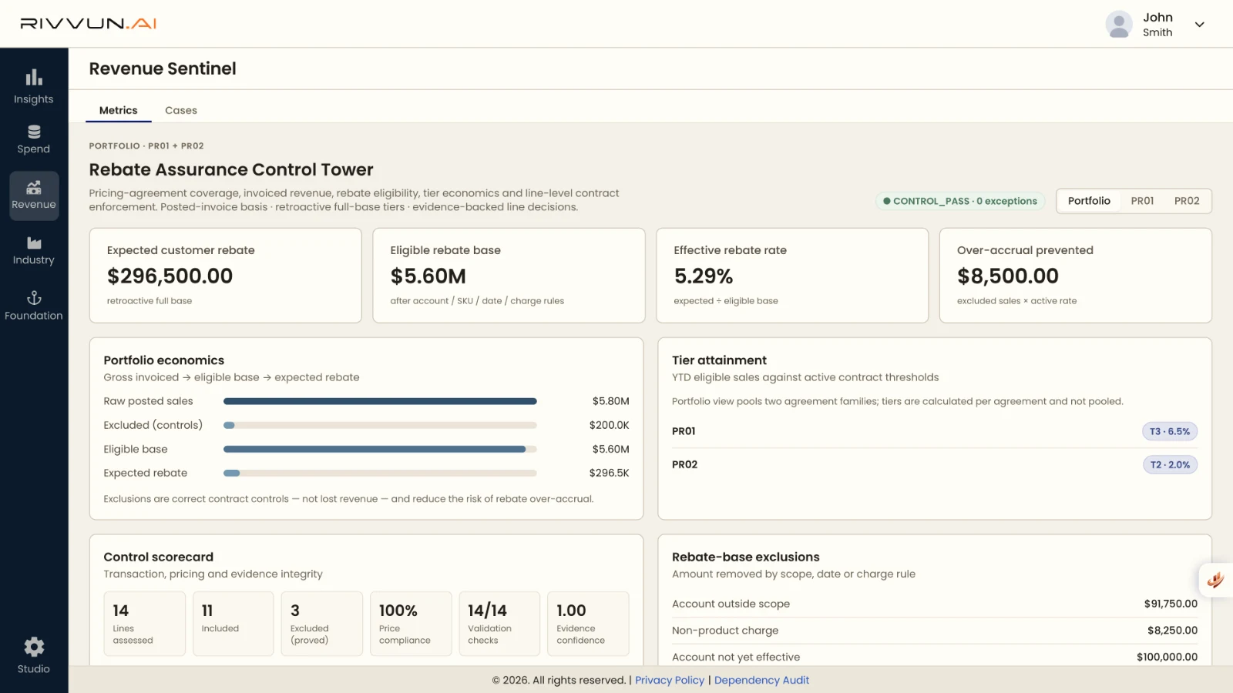Click the Account outside scope row
Viewport: 1233px width, 693px height.
point(935,604)
